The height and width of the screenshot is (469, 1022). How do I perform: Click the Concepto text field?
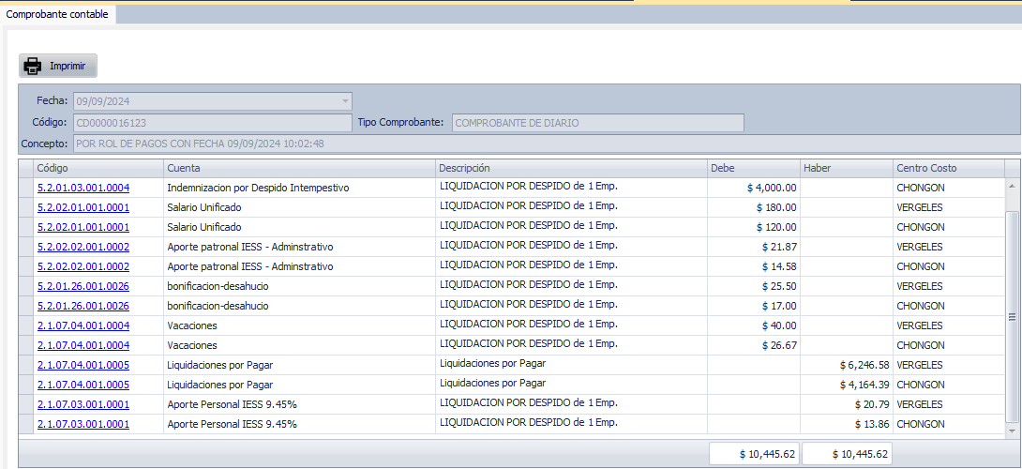point(544,144)
